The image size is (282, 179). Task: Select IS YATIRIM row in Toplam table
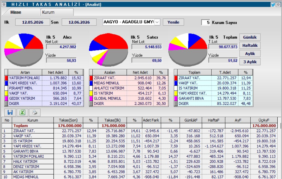(x=213, y=88)
